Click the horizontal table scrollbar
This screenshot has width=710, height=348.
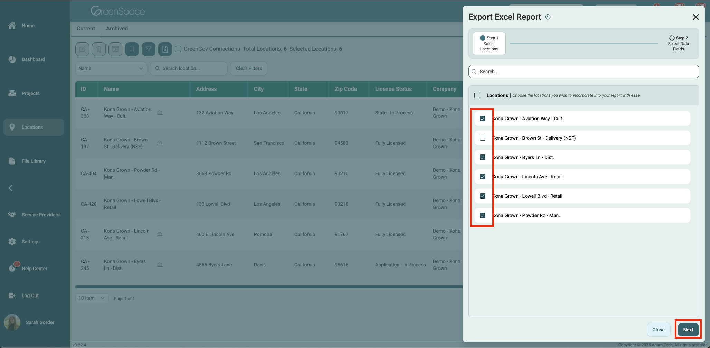269,286
